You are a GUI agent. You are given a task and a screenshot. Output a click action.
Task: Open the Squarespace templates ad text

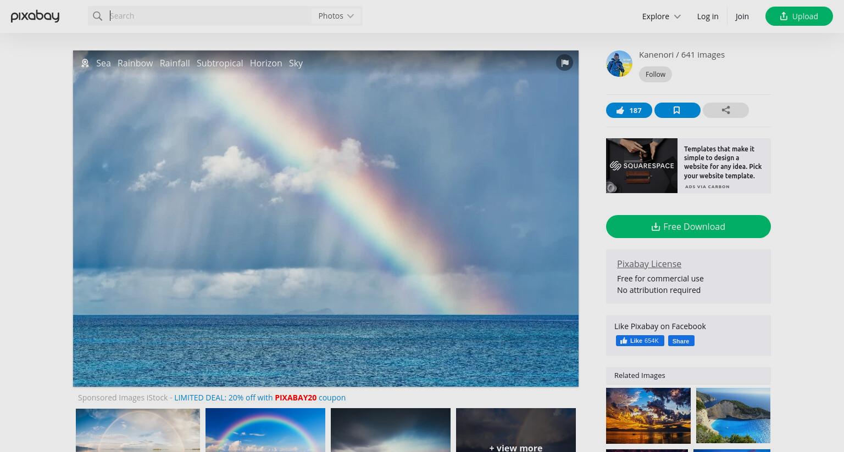pos(723,162)
